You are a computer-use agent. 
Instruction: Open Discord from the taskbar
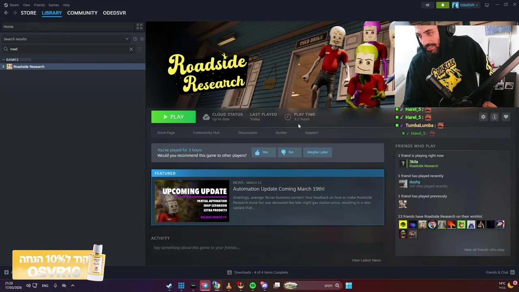pyautogui.click(x=264, y=286)
